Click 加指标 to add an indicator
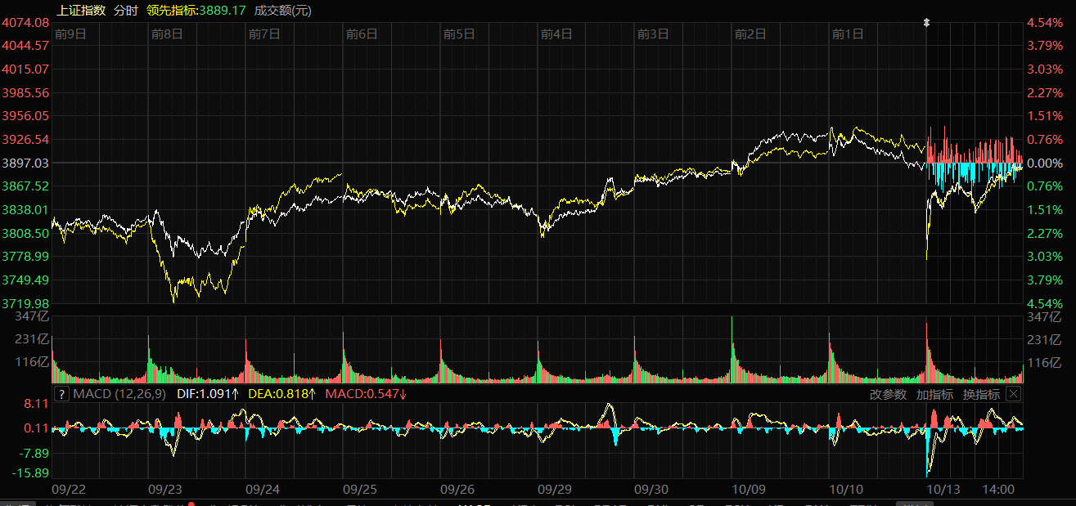The height and width of the screenshot is (506, 1076). pyautogui.click(x=934, y=394)
